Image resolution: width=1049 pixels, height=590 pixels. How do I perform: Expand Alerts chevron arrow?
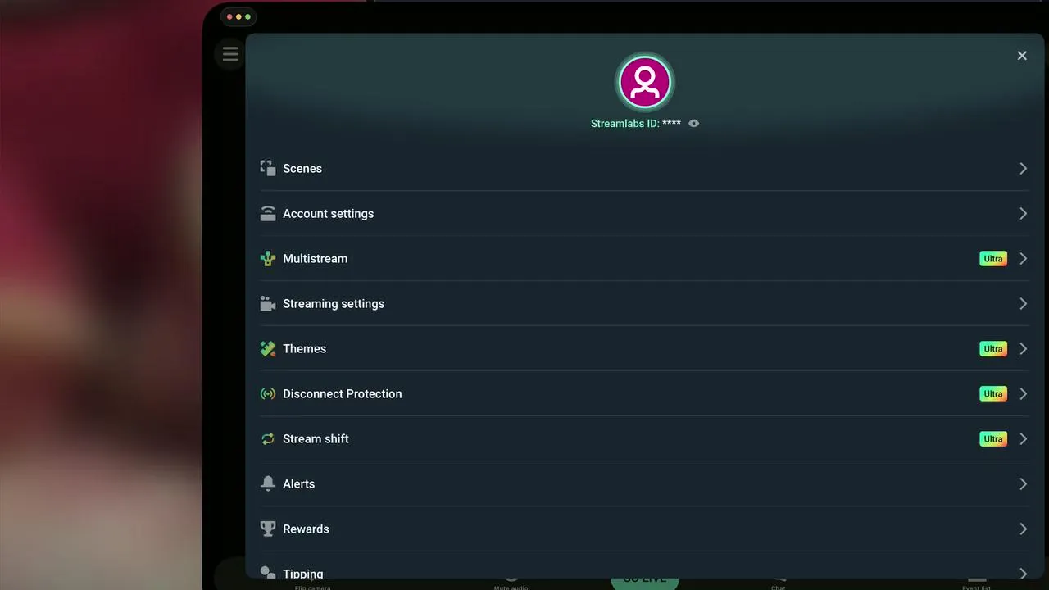point(1023,483)
